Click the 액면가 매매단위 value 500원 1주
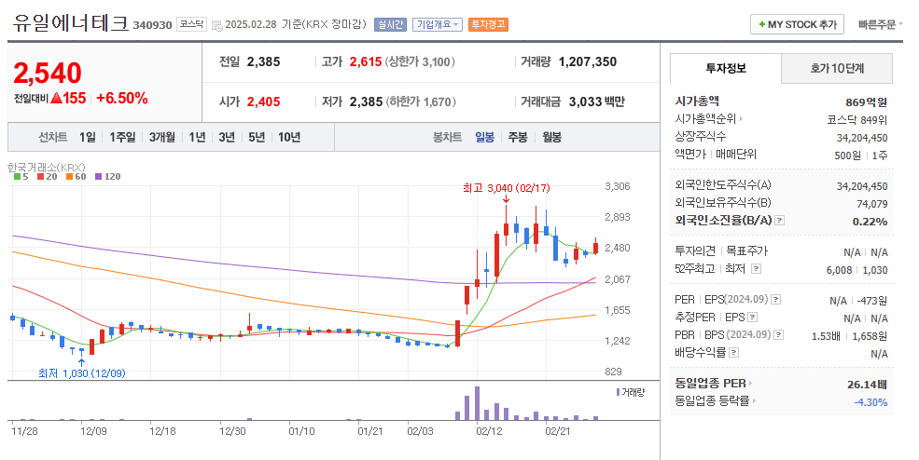 861,156
